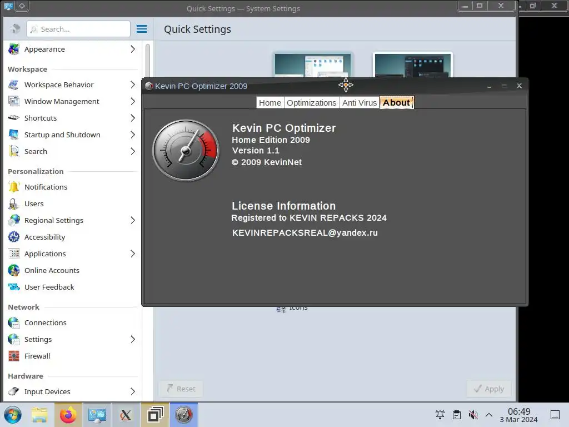The height and width of the screenshot is (427, 569).
Task: Click the Search category icon
Action: click(x=14, y=151)
